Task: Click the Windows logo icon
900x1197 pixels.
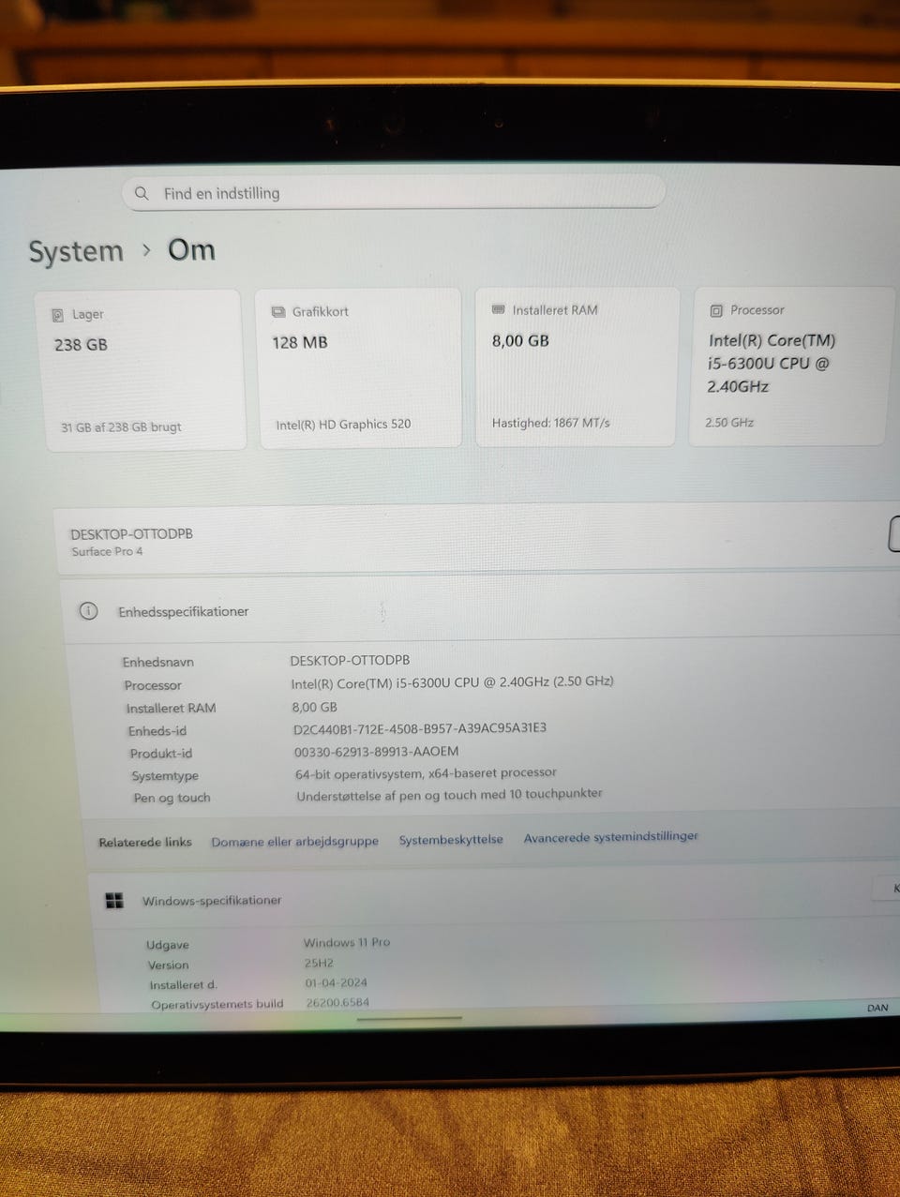Action: pyautogui.click(x=114, y=901)
